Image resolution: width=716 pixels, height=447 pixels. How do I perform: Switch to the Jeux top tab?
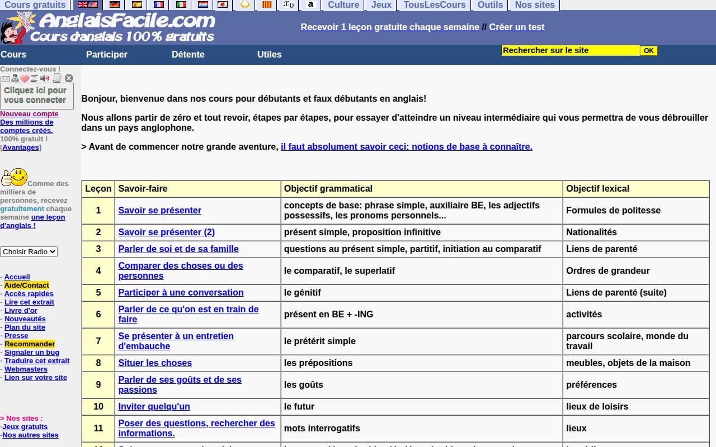coord(381,5)
